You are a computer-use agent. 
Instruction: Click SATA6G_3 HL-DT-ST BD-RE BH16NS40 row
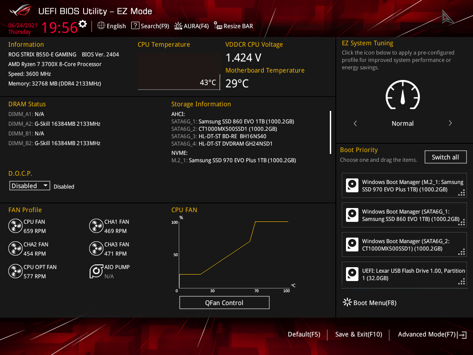[218, 136]
